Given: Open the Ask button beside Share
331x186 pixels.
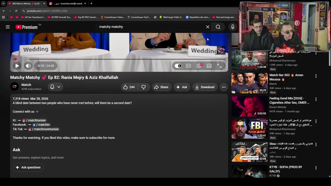Looking at the screenshot, I should [182, 87].
